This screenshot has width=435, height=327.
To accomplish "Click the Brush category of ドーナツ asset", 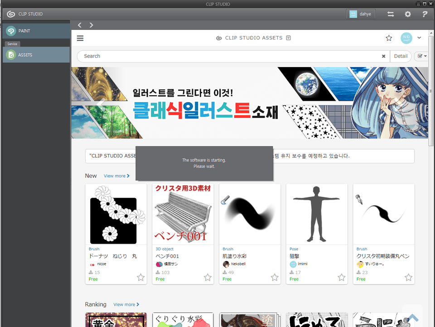I will tap(94, 249).
